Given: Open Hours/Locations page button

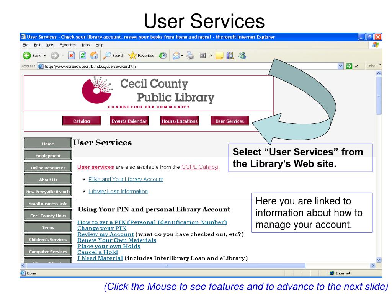Looking at the screenshot, I should click(180, 121).
